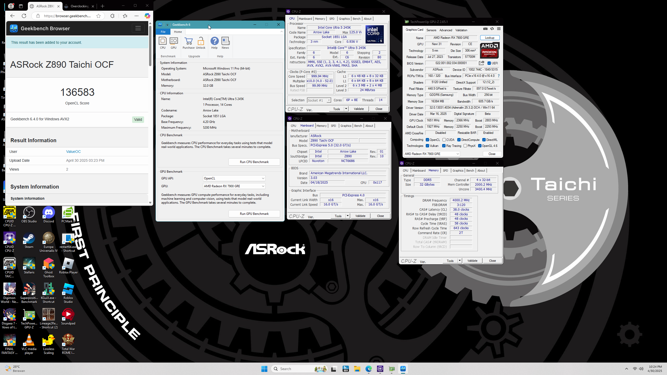
Task: Click the GPU benchmark icon in Geekbench ribbon
Action: tap(174, 43)
